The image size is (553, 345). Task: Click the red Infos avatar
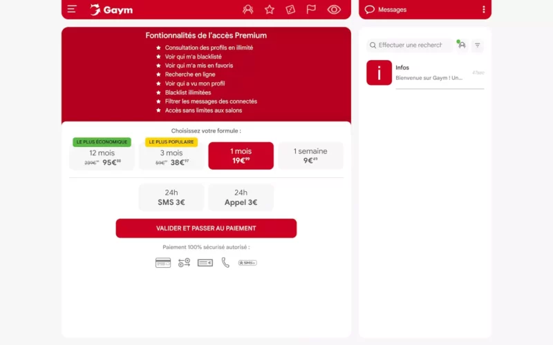click(379, 72)
